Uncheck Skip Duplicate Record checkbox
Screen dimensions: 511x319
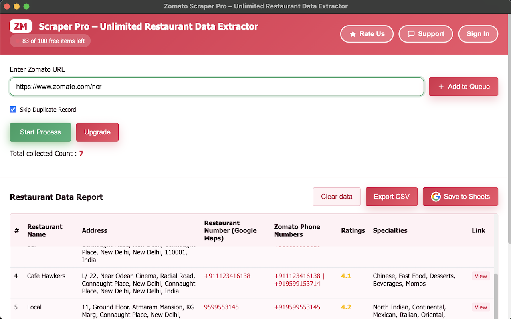click(13, 110)
